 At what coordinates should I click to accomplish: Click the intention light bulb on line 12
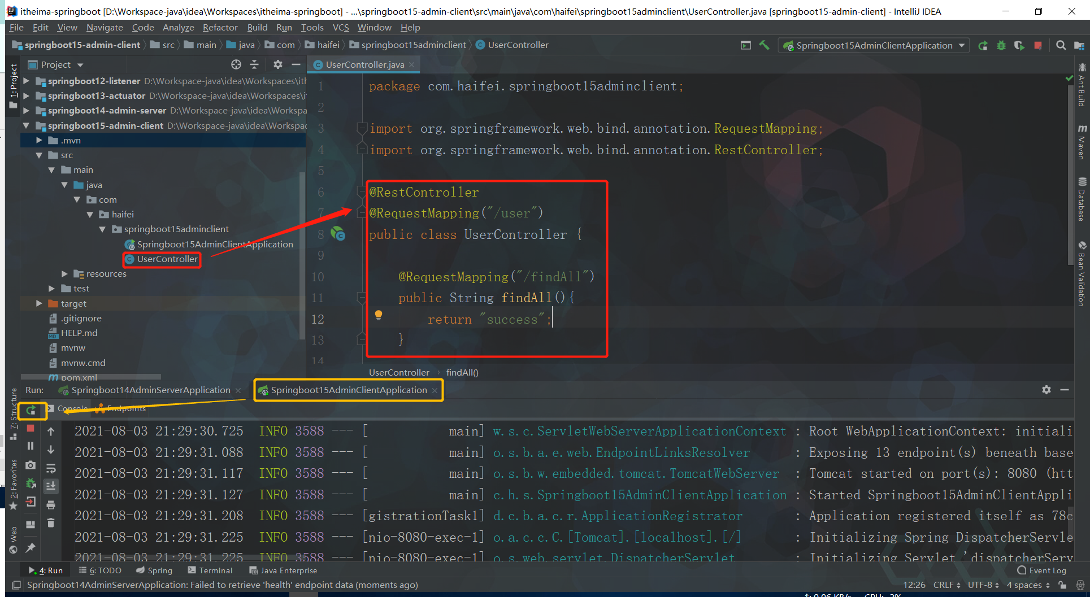pos(379,315)
